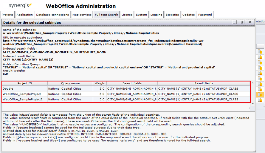
Task: Click Query name cell in the Double row
Action: tap(70, 89)
